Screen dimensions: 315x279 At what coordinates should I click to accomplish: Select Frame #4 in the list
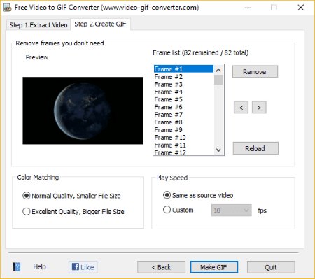(183, 92)
